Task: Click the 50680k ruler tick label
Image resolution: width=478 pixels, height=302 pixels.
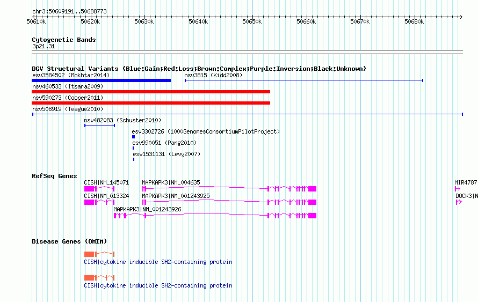Action: pos(414,22)
